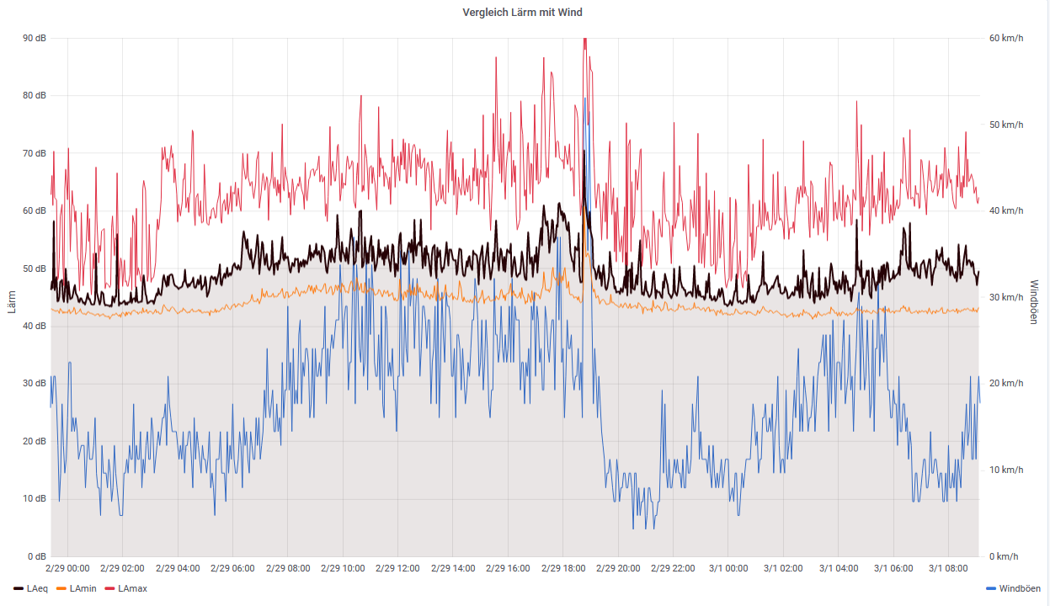Click the 3/1 08:00 time axis label
This screenshot has height=606, width=1050.
(x=948, y=568)
